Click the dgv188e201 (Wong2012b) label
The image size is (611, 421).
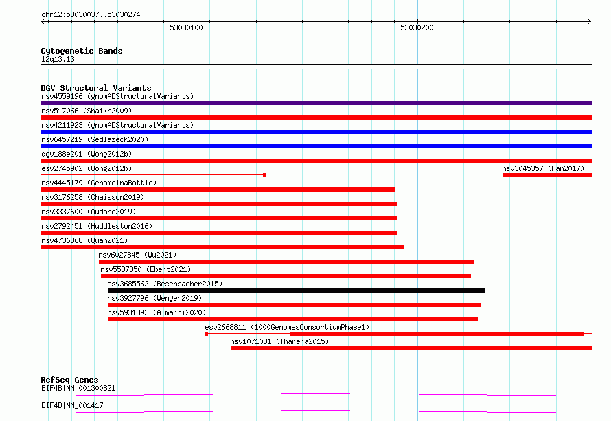pos(87,154)
